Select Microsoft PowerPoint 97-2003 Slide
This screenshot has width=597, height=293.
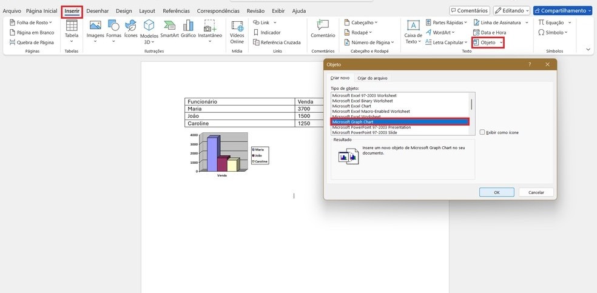pyautogui.click(x=365, y=132)
